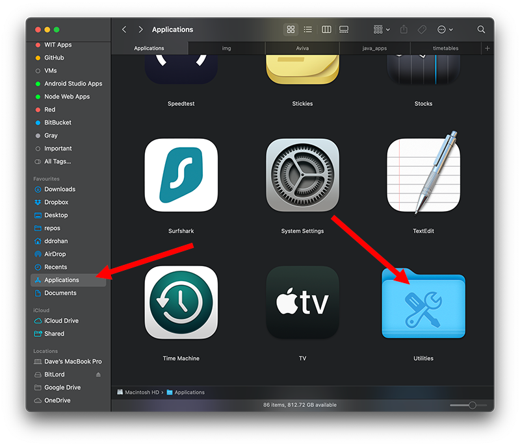
Task: Eject the BitLord volume
Action: tap(99, 375)
